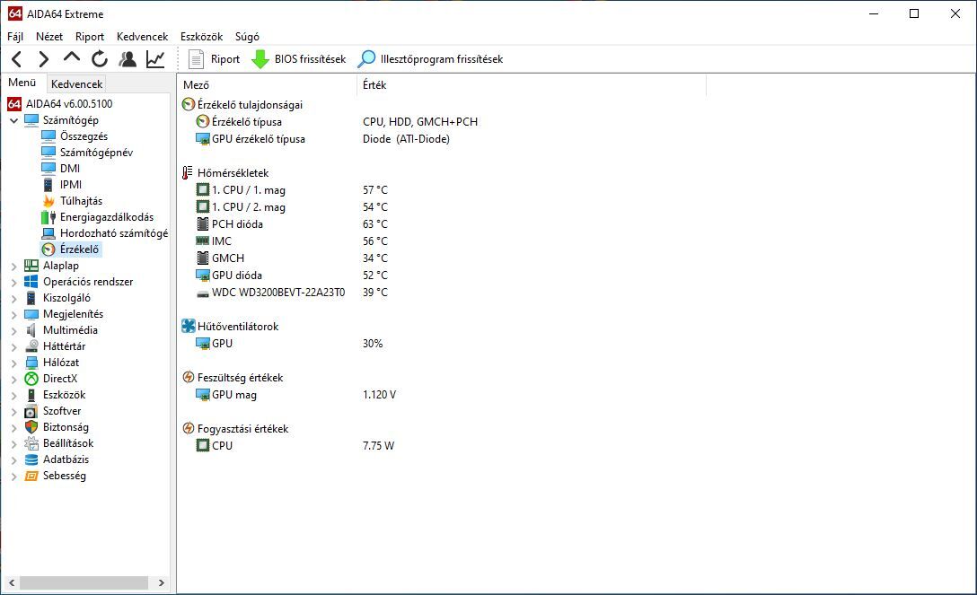Click the Alaplap motherboard icon

(x=31, y=265)
